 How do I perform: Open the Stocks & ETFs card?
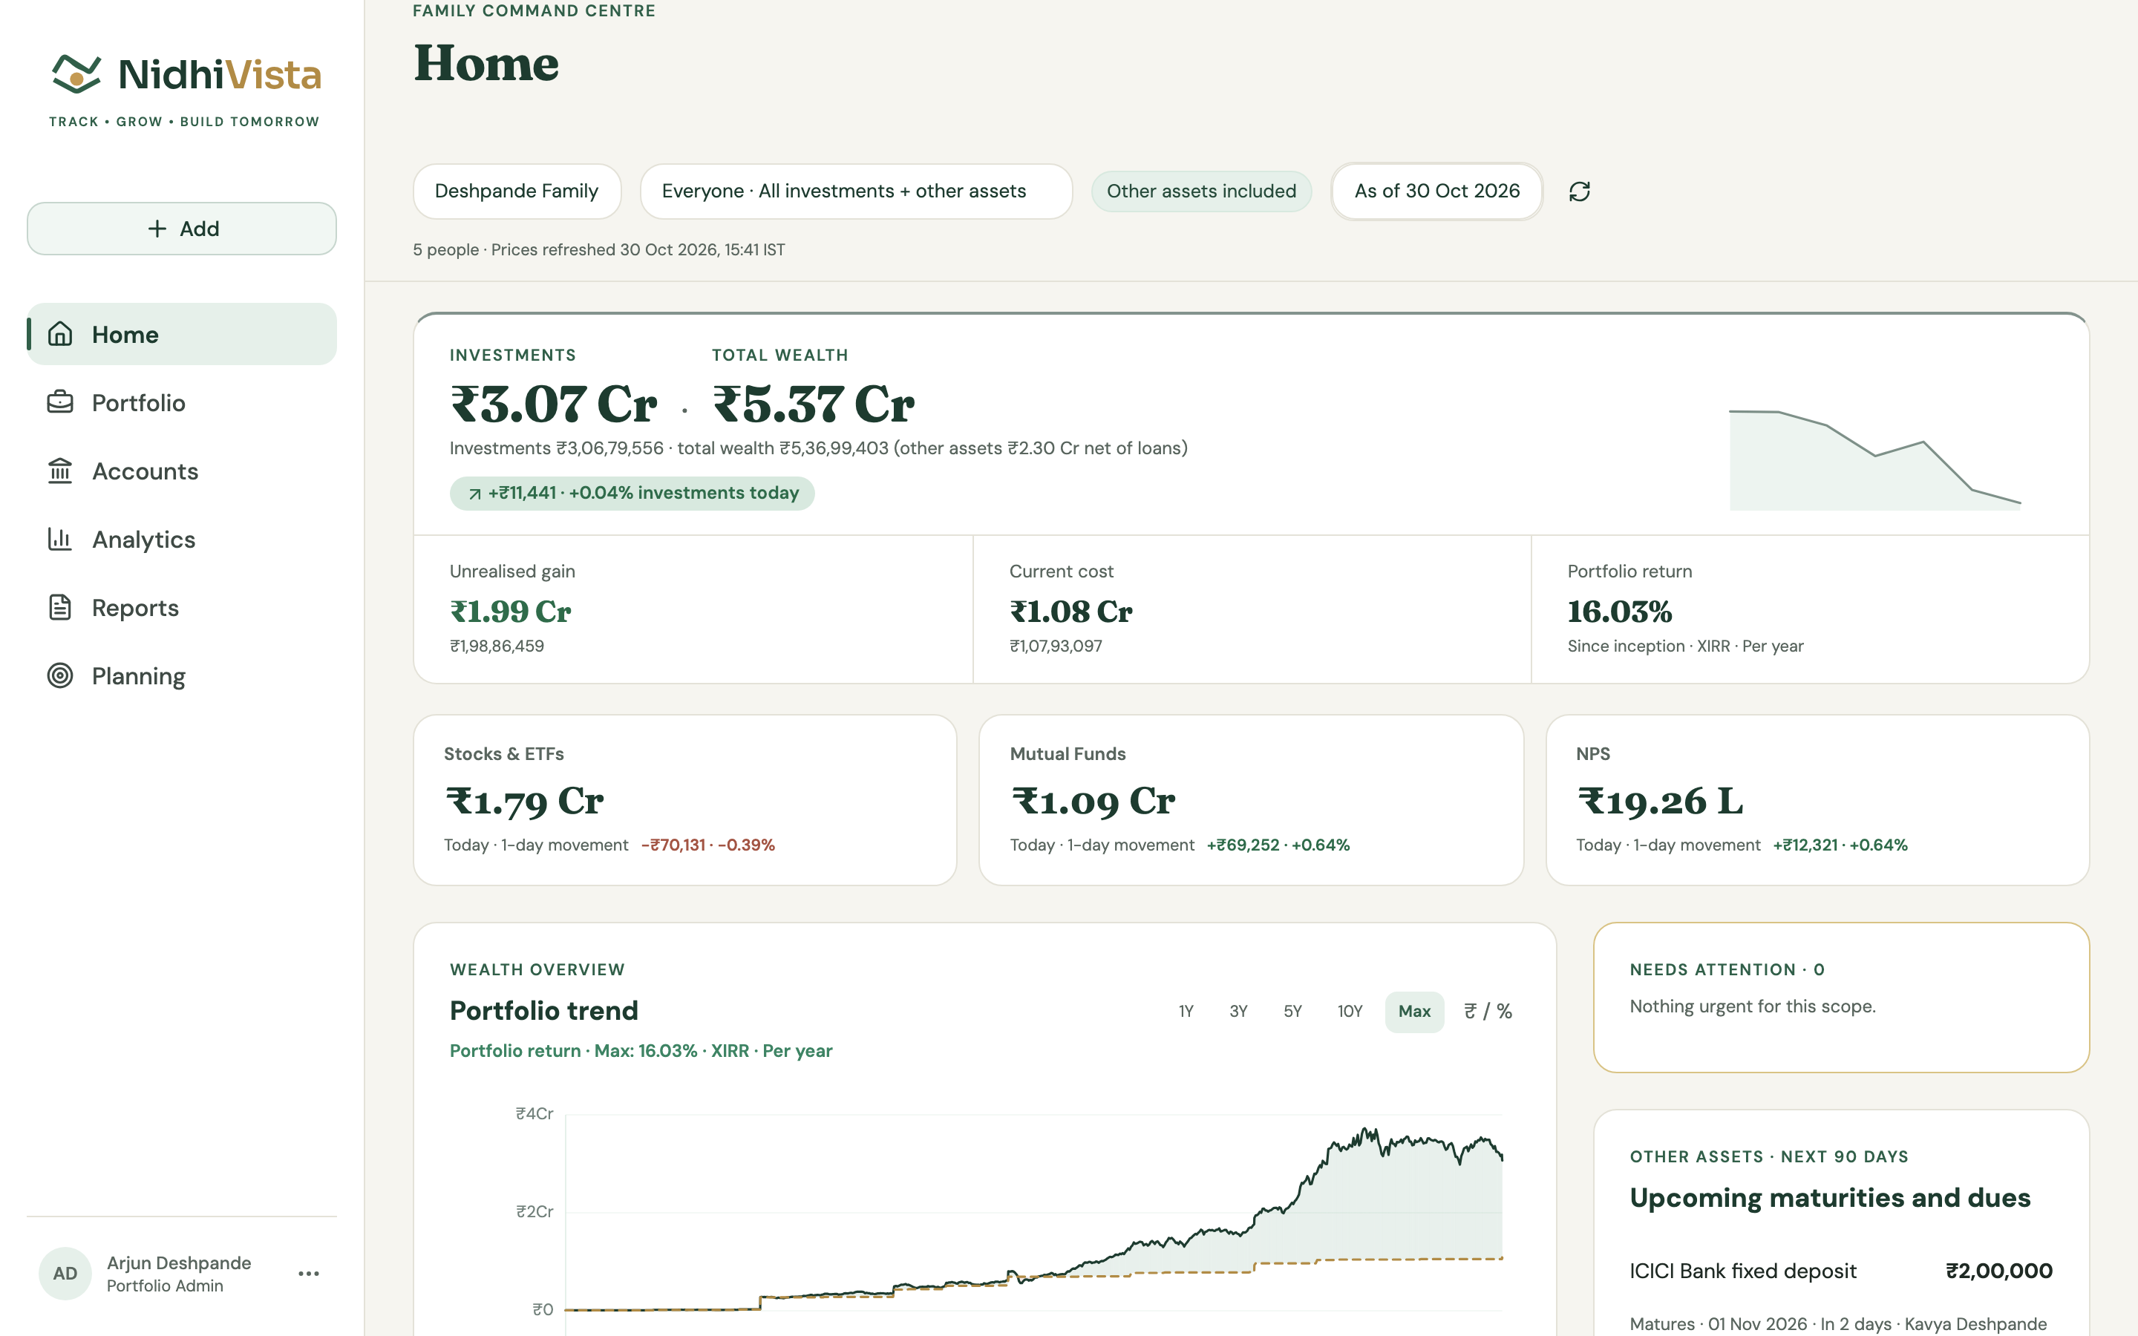(x=684, y=799)
